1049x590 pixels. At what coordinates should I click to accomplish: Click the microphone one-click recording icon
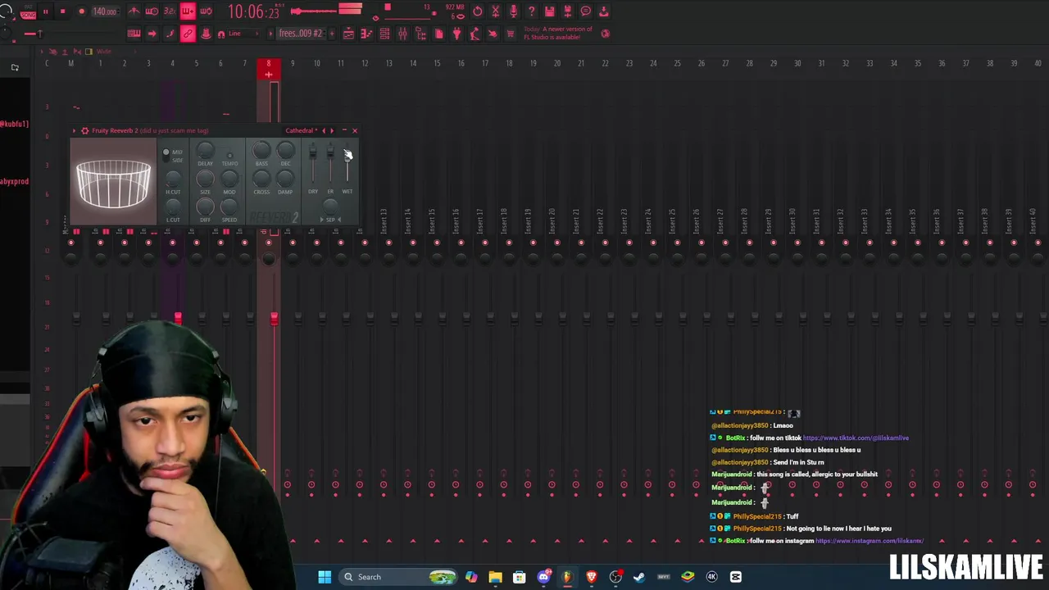(x=513, y=11)
